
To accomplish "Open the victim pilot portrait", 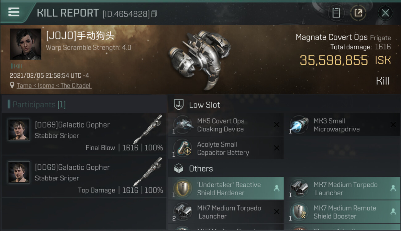I will click(25, 44).
